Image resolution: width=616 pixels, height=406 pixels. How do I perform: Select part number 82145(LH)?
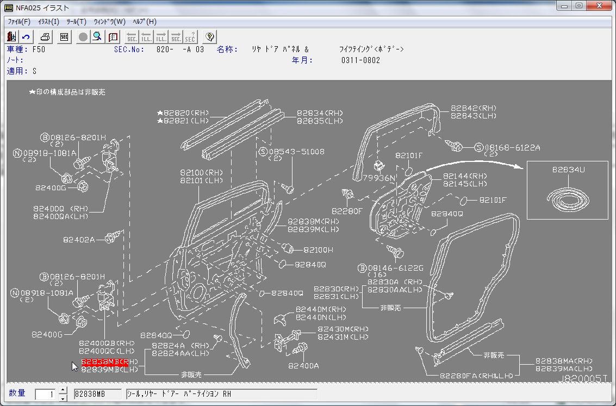point(465,184)
